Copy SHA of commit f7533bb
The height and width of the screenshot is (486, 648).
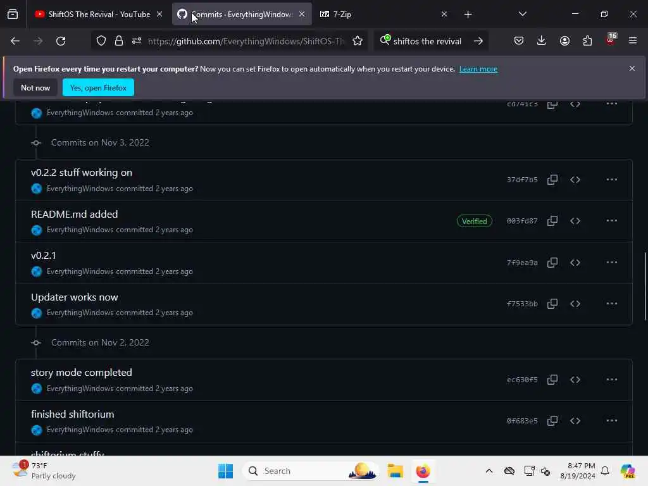click(552, 304)
